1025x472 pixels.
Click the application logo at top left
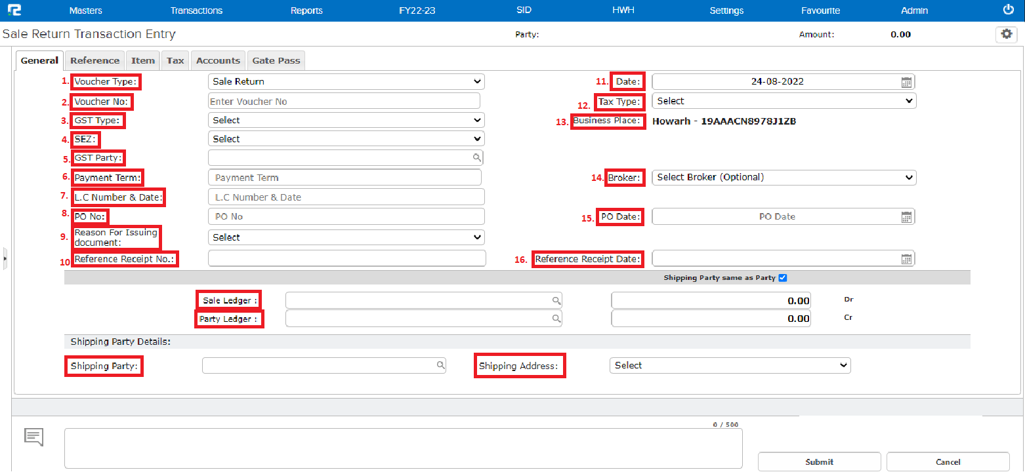14,10
